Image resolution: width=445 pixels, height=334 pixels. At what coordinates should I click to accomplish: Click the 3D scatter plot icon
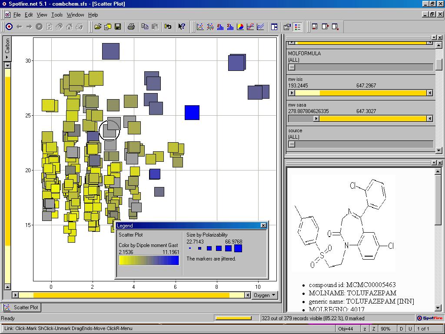(x=210, y=27)
